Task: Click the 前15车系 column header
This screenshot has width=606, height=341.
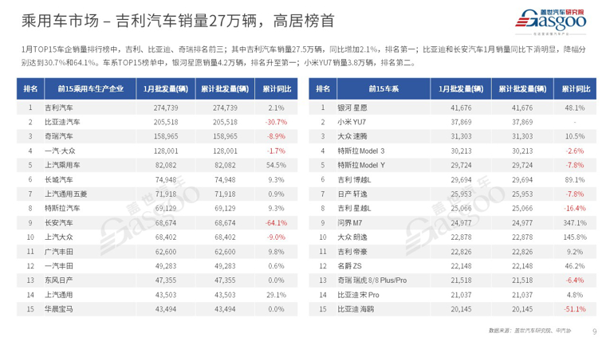Action: 384,88
